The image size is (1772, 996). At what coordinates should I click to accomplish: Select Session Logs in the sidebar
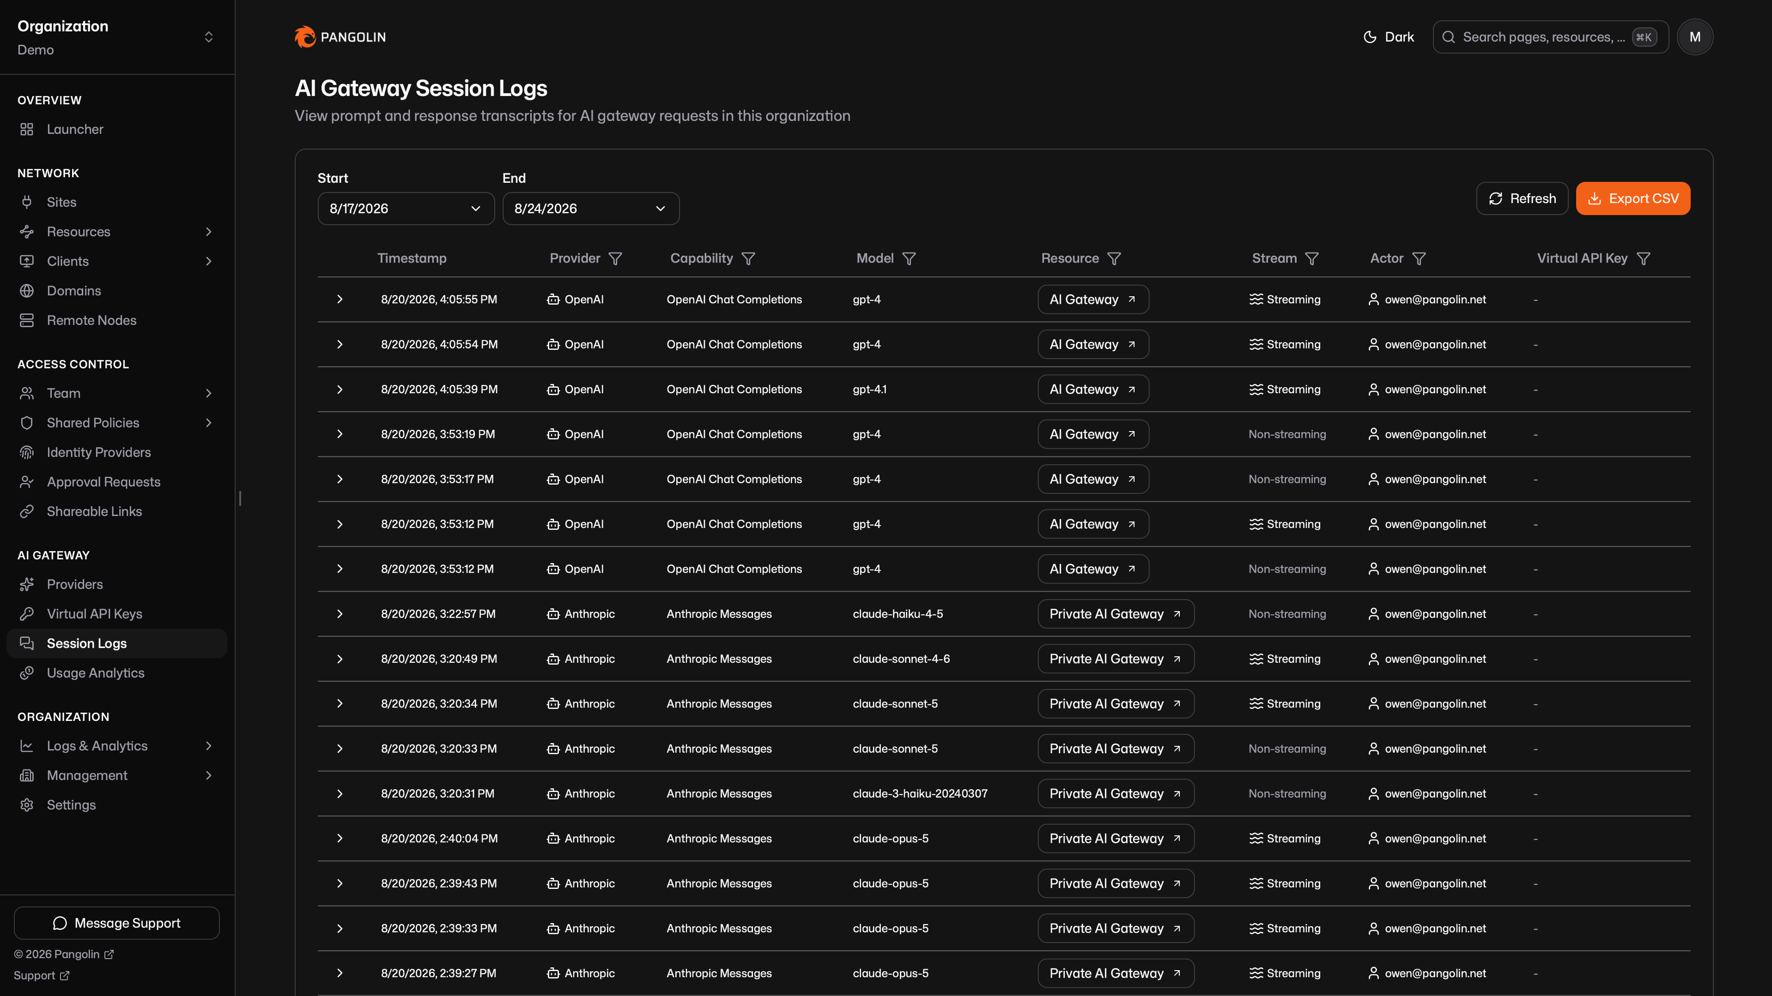point(117,643)
